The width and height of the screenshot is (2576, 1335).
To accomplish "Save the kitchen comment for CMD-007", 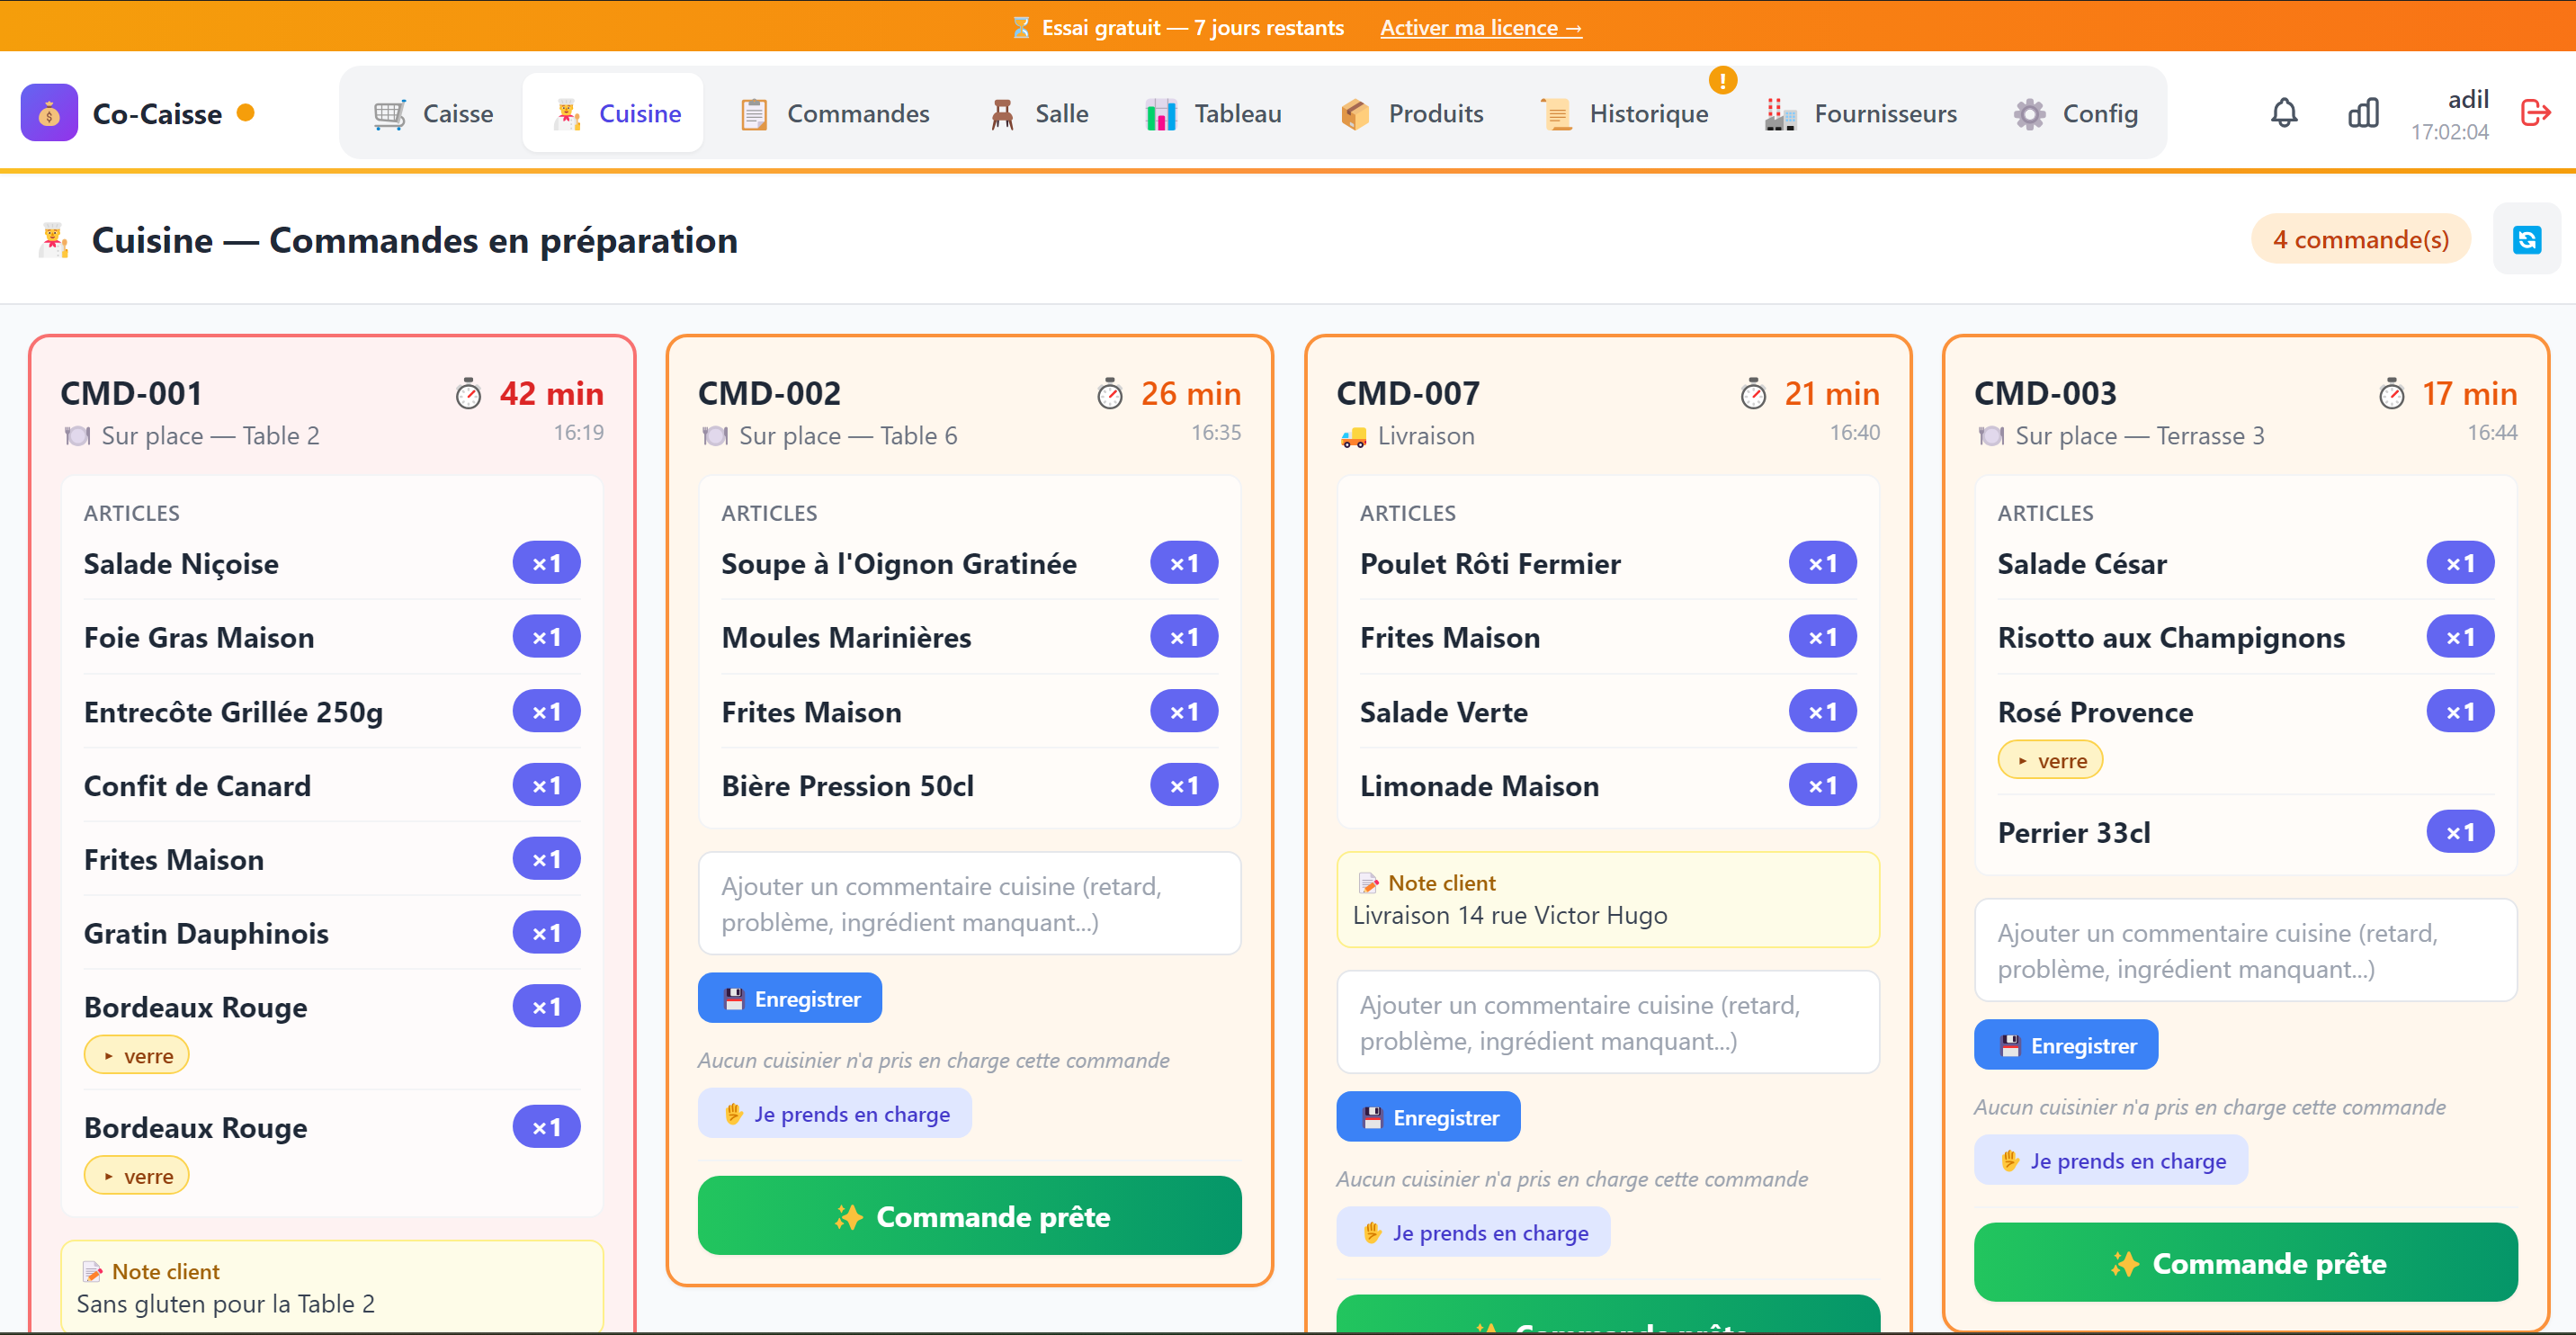I will (1428, 1117).
